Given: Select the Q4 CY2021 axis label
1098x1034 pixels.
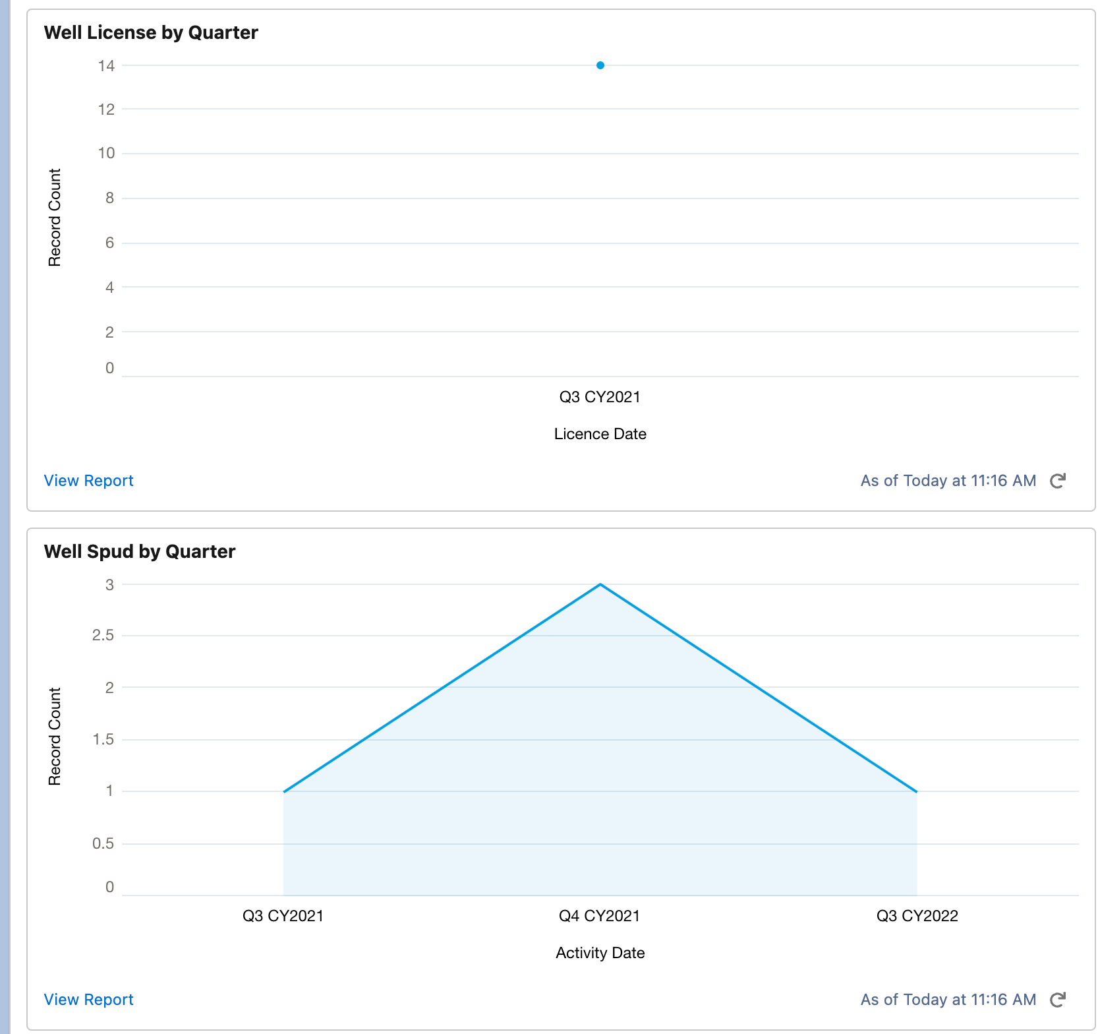Looking at the screenshot, I should 599,916.
